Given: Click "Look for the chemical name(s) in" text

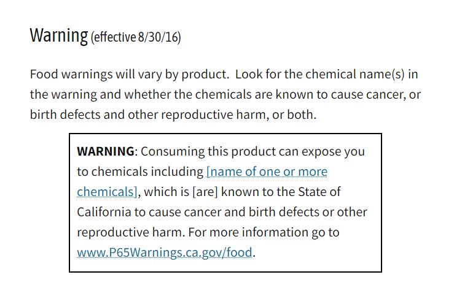Looking at the screenshot, I should click(x=327, y=75).
